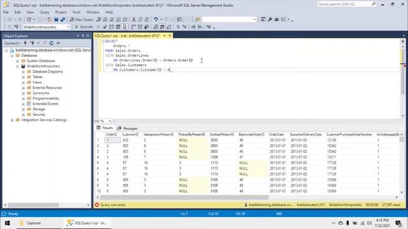Click the Quick Launch search magnifier
Viewport: 408px width, 229px height.
(374, 4)
